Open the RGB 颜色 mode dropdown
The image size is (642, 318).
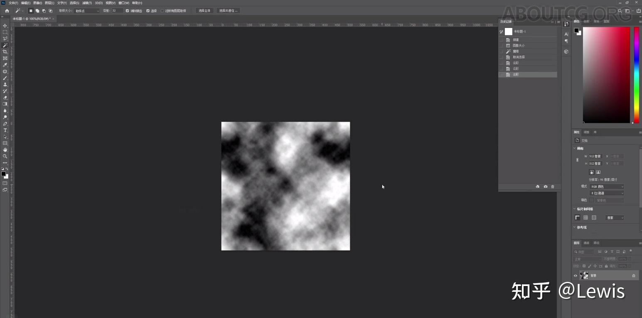pos(607,186)
